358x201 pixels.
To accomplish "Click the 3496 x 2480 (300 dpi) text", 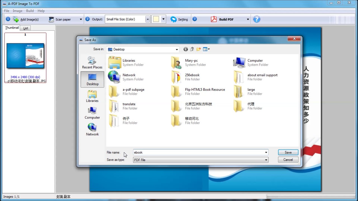I will pos(25,77).
